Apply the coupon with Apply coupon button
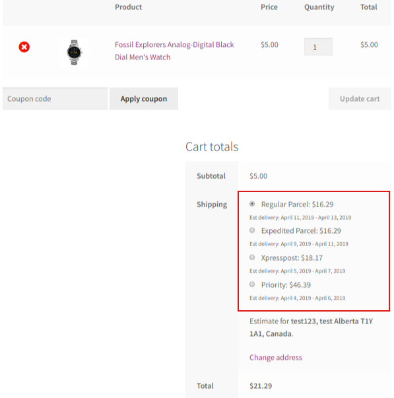This screenshot has height=398, width=394. pos(144,99)
